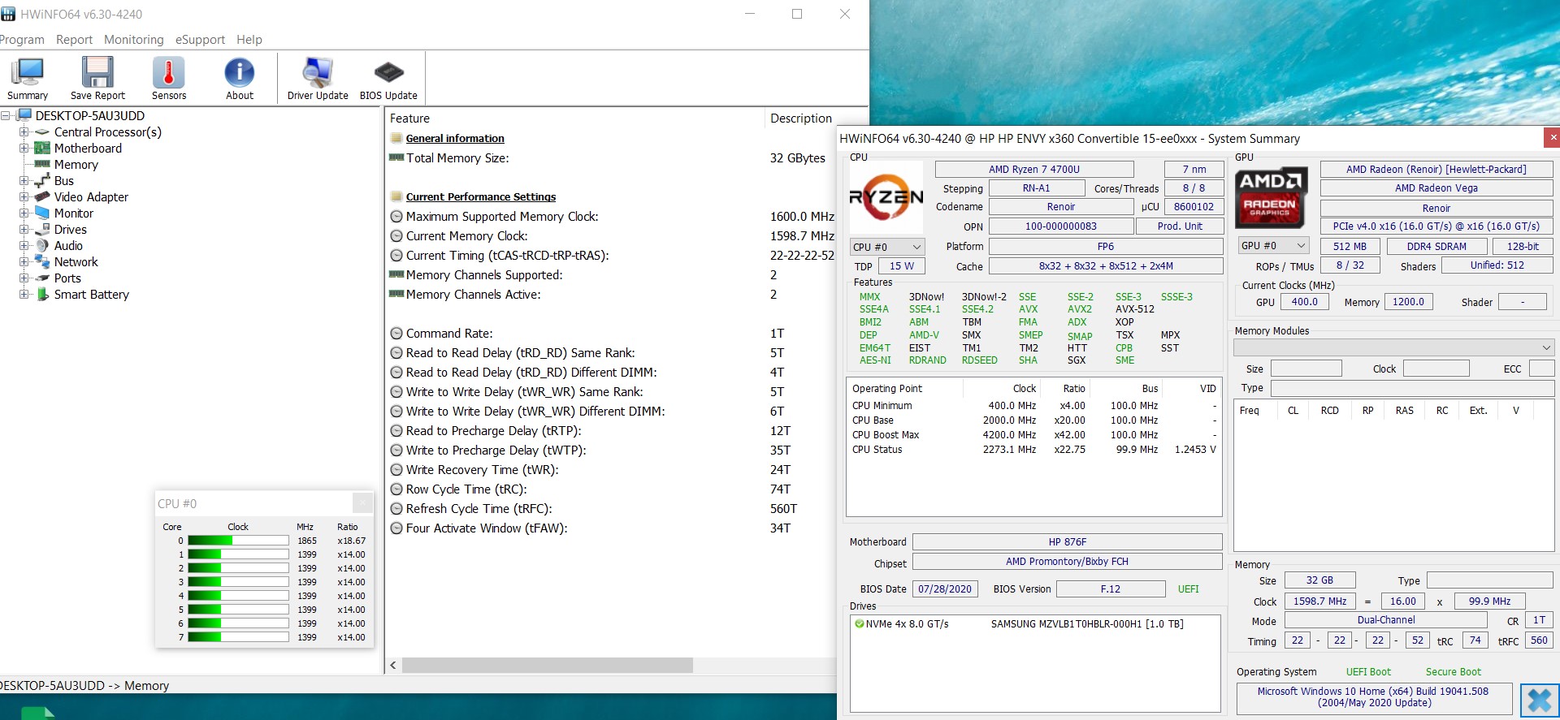Expand the Motherboard tree node
The width and height of the screenshot is (1560, 720).
(x=24, y=149)
